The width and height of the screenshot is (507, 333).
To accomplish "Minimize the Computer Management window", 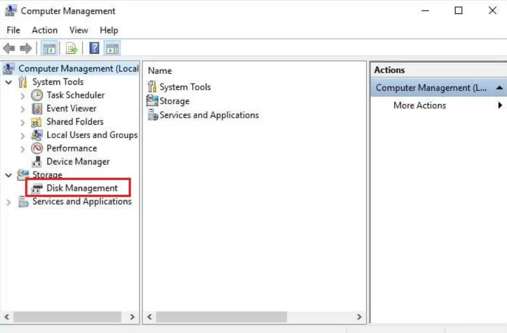I will pyautogui.click(x=425, y=11).
